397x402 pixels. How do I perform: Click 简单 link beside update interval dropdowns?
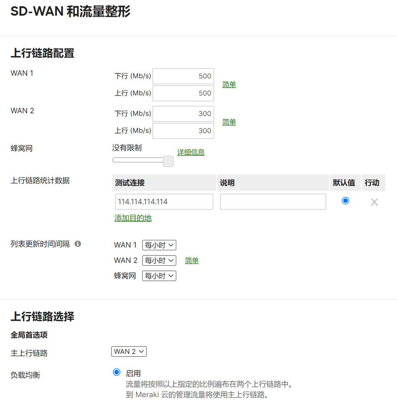click(192, 261)
